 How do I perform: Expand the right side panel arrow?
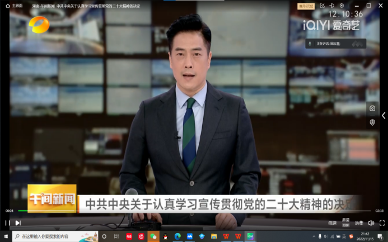384,116
